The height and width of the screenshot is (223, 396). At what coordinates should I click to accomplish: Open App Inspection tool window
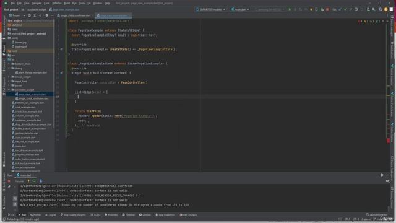pyautogui.click(x=165, y=215)
